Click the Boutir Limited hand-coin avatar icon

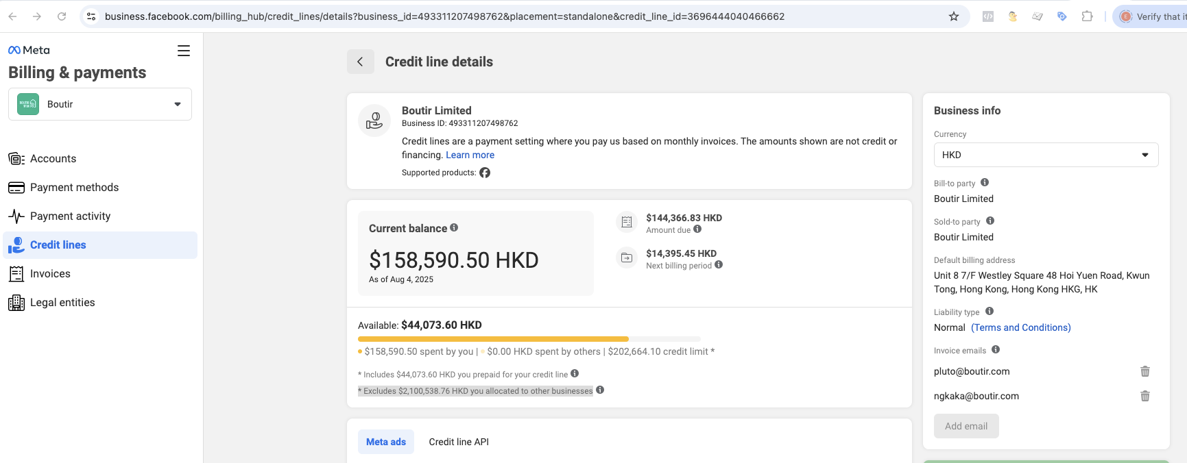tap(374, 121)
